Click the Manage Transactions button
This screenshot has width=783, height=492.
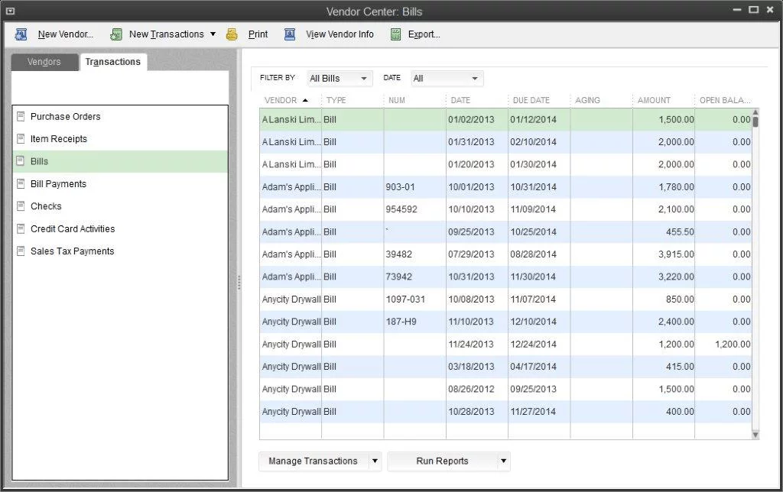click(314, 461)
